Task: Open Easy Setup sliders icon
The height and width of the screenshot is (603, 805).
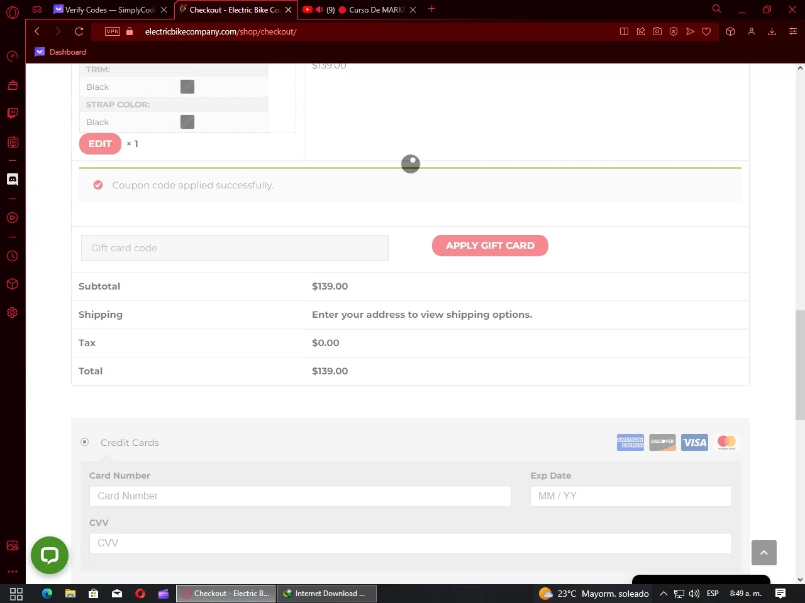Action: point(792,31)
